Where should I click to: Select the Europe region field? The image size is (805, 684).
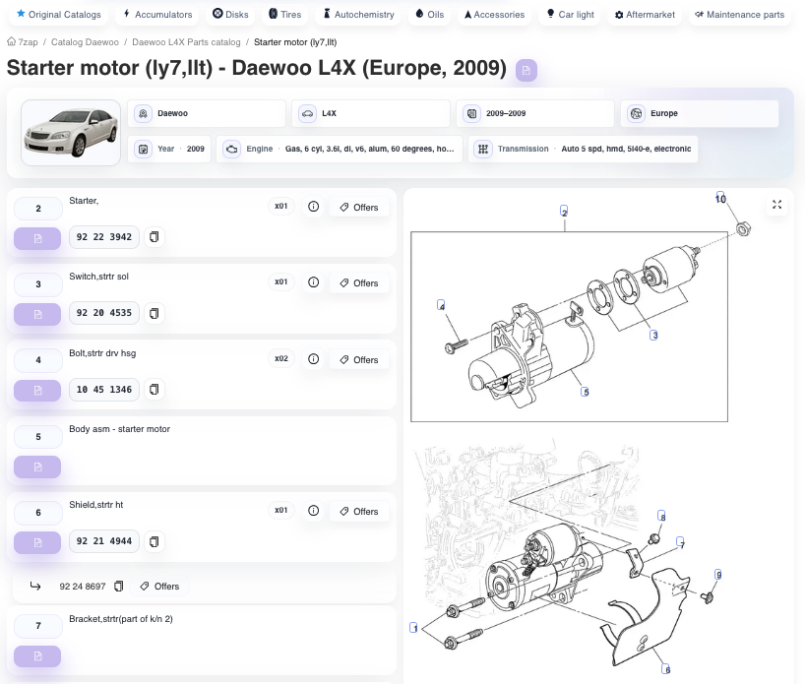pos(700,113)
